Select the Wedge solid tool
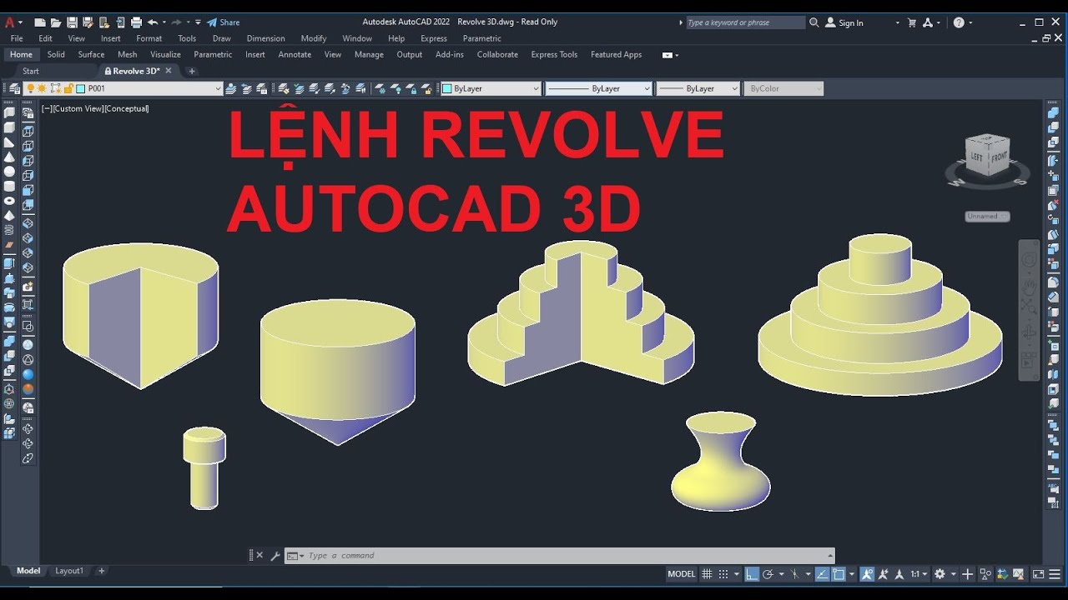Viewport: 1068px width, 600px height. (x=9, y=142)
